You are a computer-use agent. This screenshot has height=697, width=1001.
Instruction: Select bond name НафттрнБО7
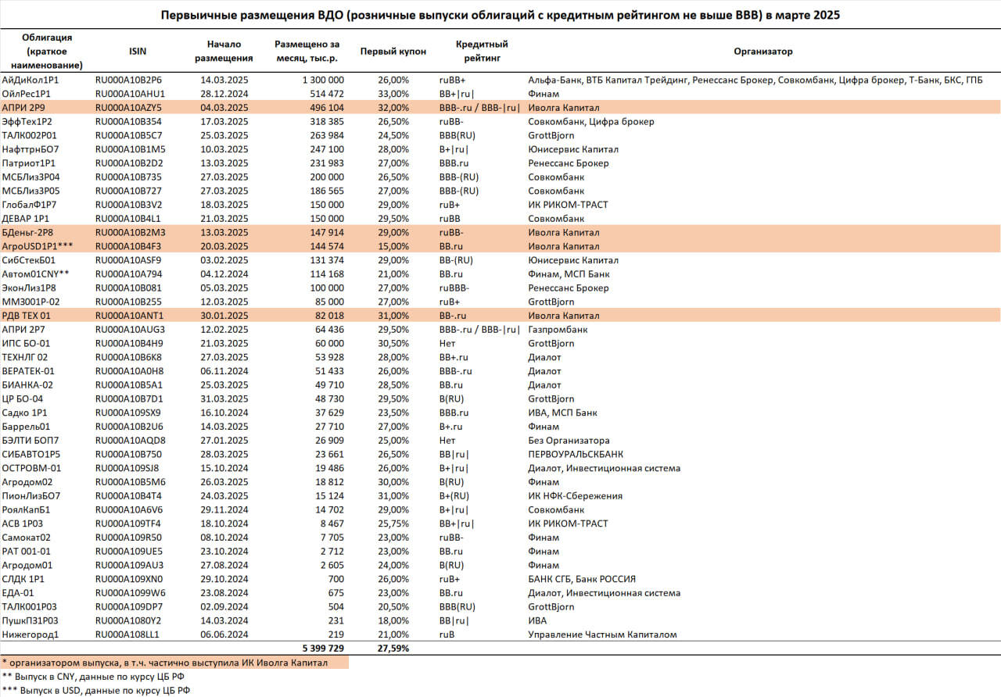(x=31, y=149)
